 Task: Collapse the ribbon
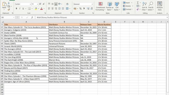pos(167,13)
